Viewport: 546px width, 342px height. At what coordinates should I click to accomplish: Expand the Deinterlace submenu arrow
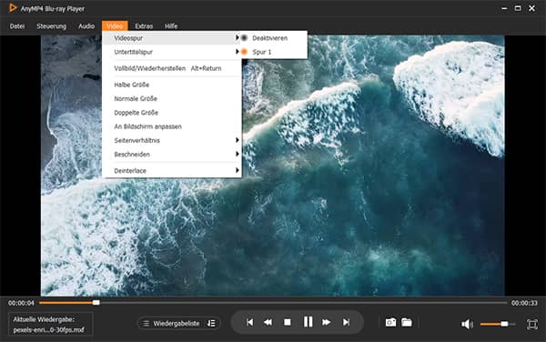pyautogui.click(x=238, y=170)
